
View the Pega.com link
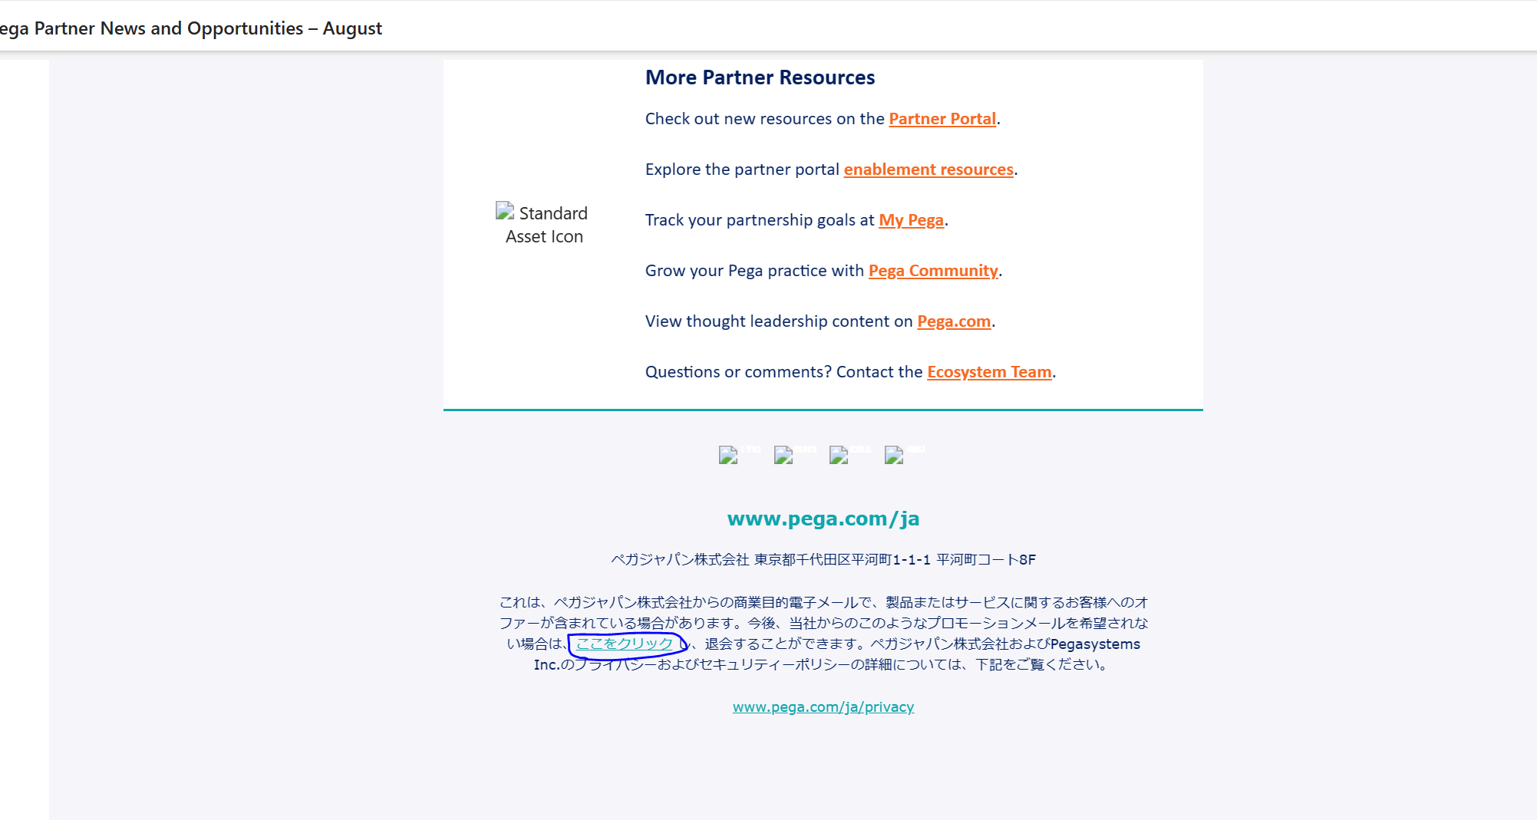[x=953, y=321]
